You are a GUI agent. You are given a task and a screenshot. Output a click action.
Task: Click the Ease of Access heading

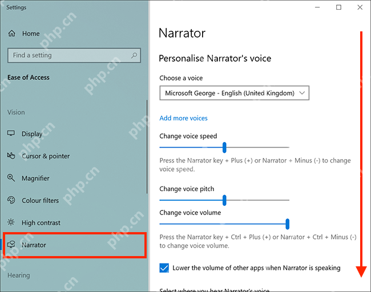click(29, 78)
